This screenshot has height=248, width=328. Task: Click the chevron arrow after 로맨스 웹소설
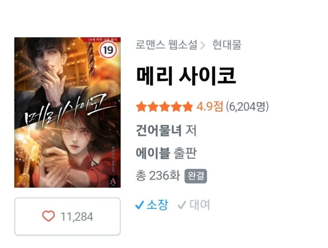(x=203, y=45)
